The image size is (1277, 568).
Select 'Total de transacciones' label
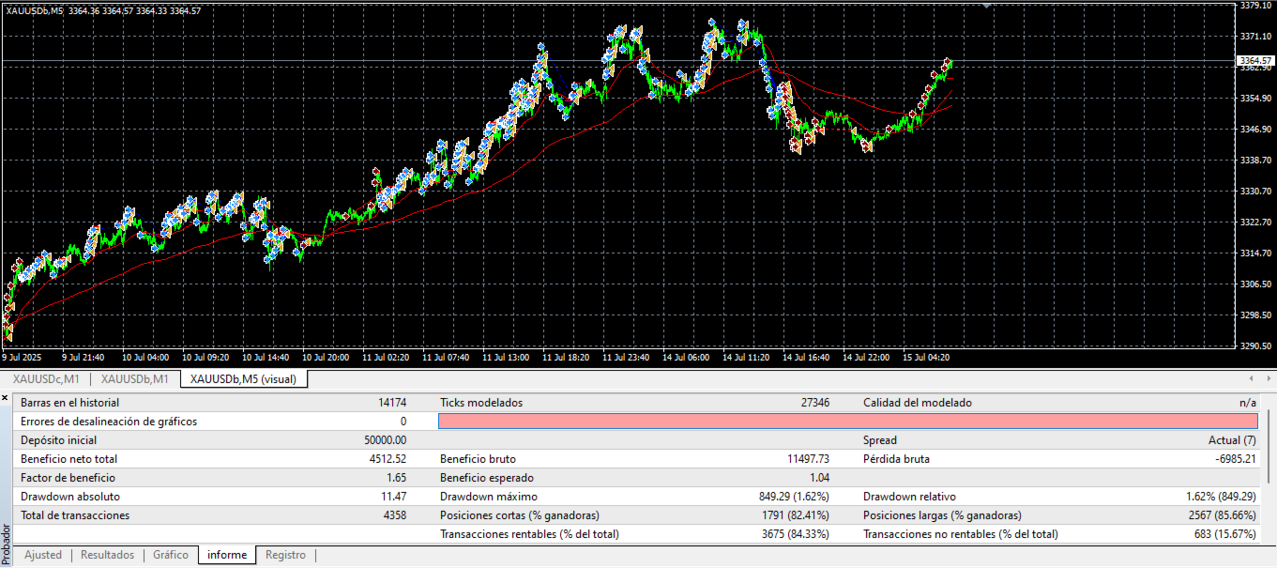coord(75,515)
